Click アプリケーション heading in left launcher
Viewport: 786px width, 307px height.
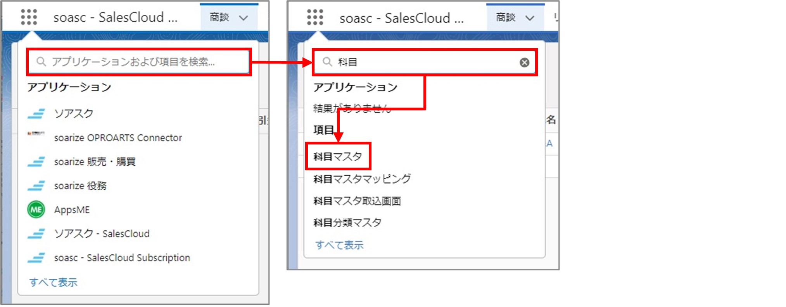pos(69,87)
